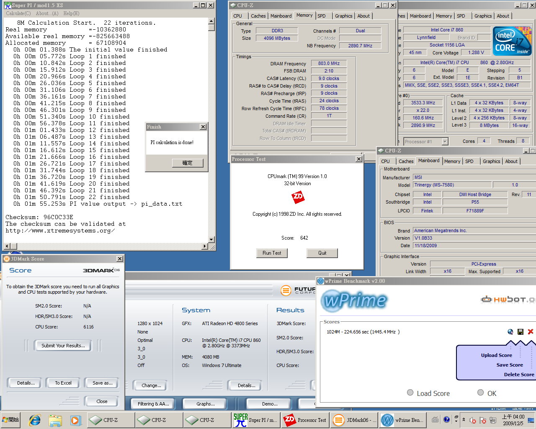Click the Super PI title bar icon

tap(8, 5)
